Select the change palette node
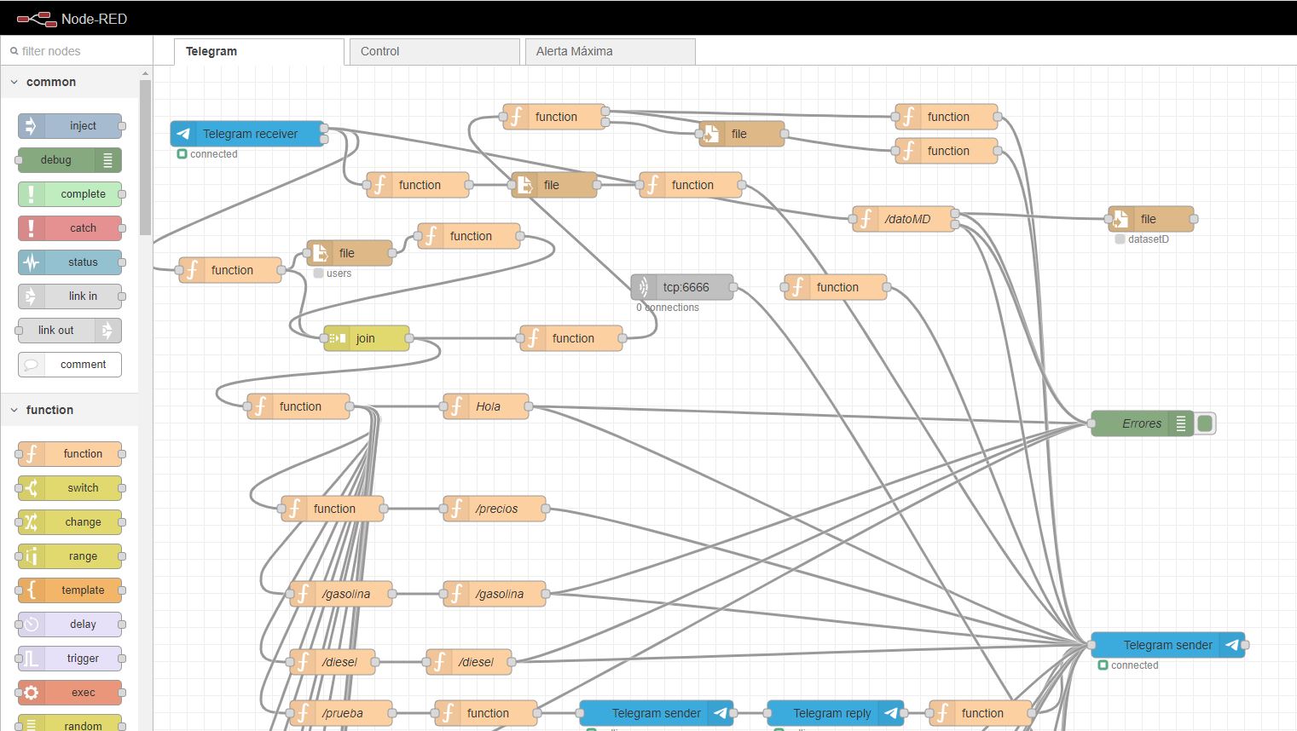Viewport: 1297px width, 731px height. click(x=70, y=522)
